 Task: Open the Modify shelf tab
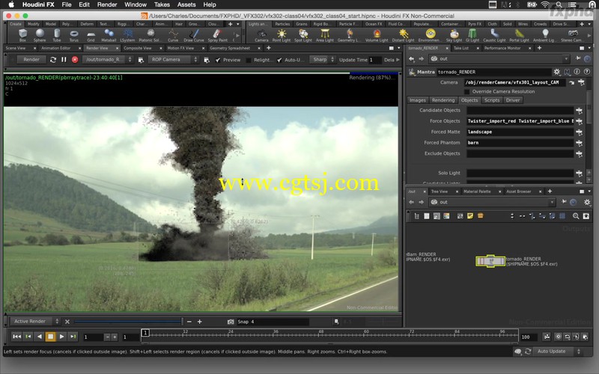pos(33,24)
